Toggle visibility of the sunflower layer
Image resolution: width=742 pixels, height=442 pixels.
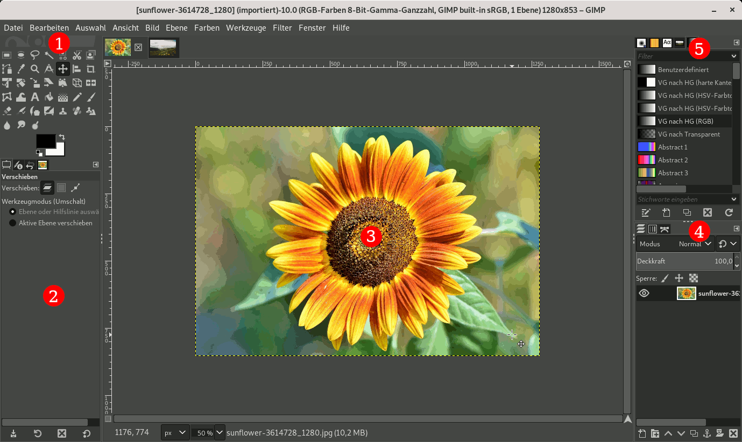click(x=644, y=293)
